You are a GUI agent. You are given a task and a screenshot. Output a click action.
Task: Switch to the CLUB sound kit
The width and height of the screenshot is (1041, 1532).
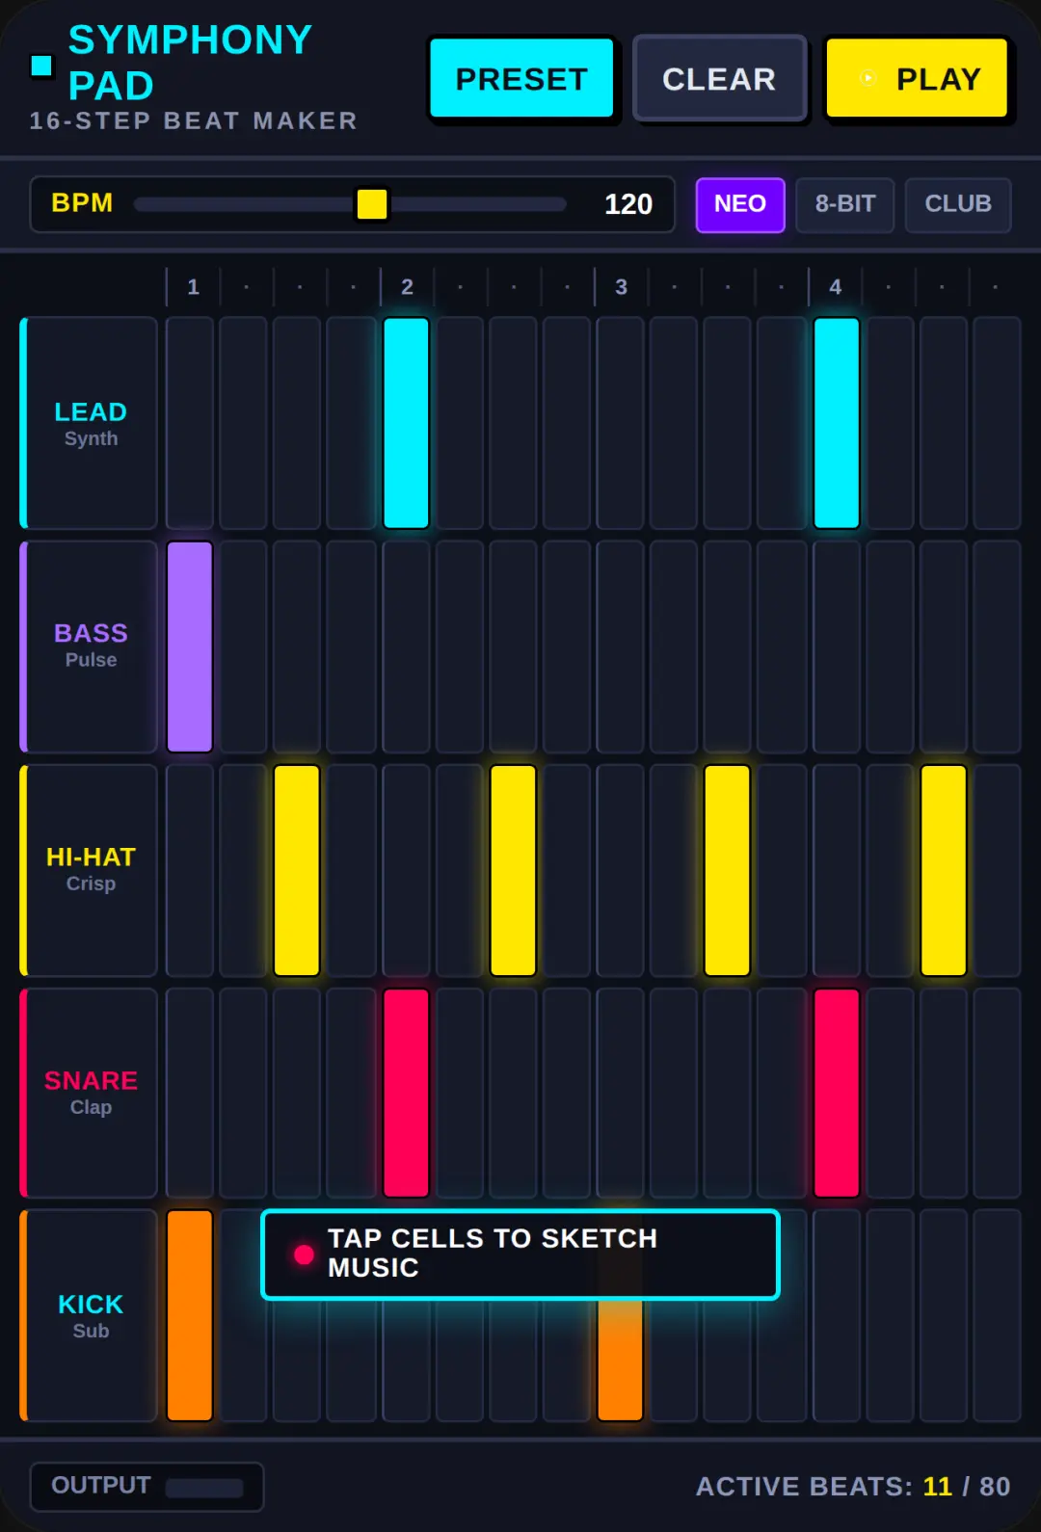(x=958, y=204)
